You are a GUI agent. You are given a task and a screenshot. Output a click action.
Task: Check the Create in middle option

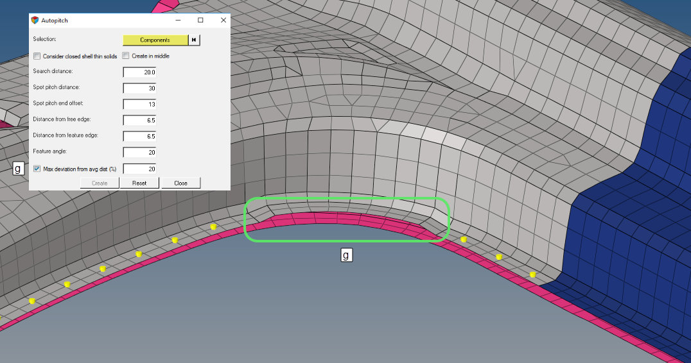click(x=126, y=56)
